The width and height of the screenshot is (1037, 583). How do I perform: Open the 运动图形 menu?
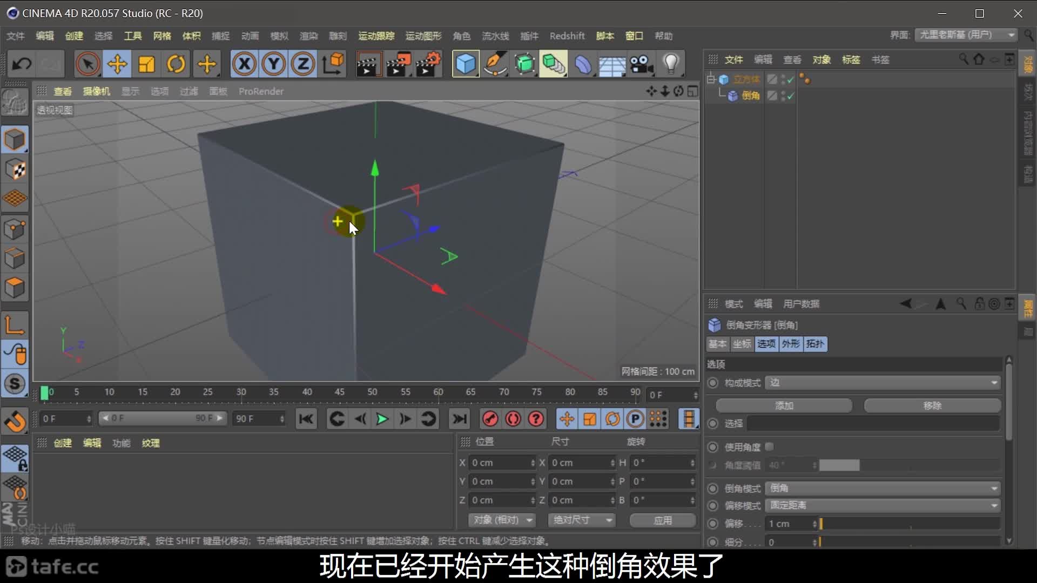(x=423, y=36)
